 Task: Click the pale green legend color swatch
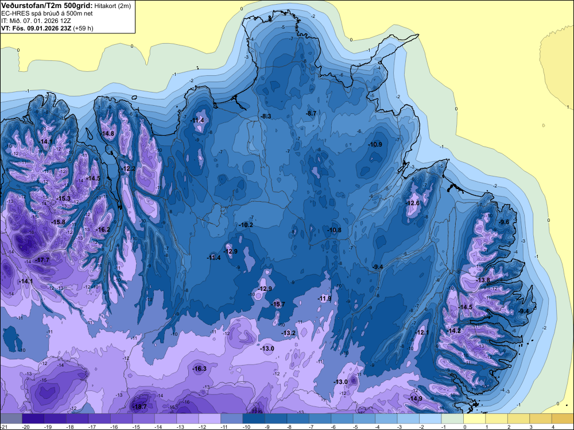click(x=452, y=419)
